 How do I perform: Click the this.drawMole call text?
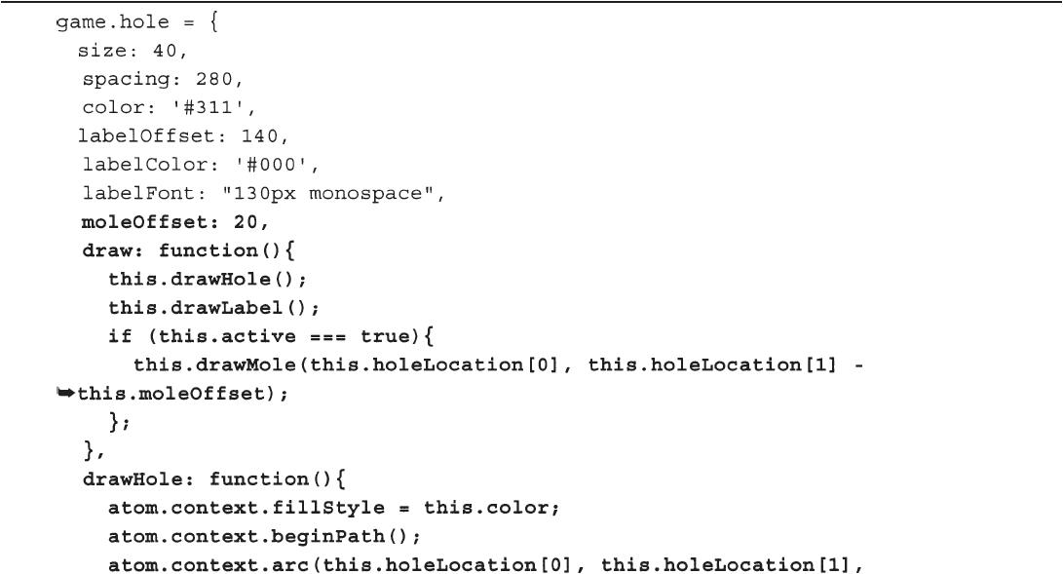(498, 365)
